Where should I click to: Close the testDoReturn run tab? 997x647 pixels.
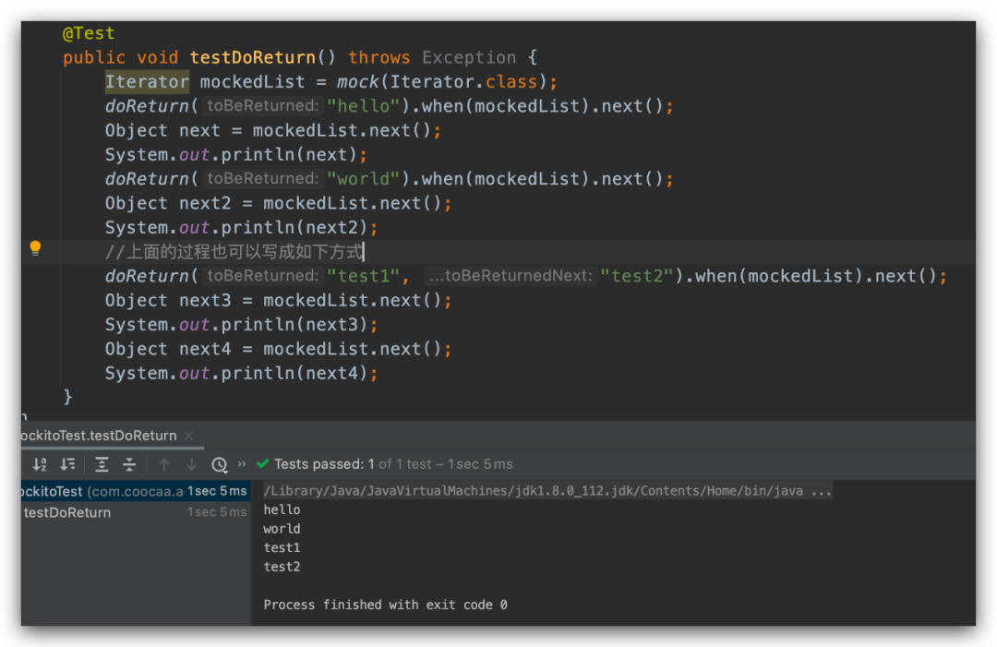pyautogui.click(x=188, y=436)
